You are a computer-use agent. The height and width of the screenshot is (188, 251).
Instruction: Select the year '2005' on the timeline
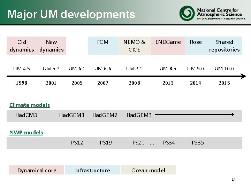[77, 83]
